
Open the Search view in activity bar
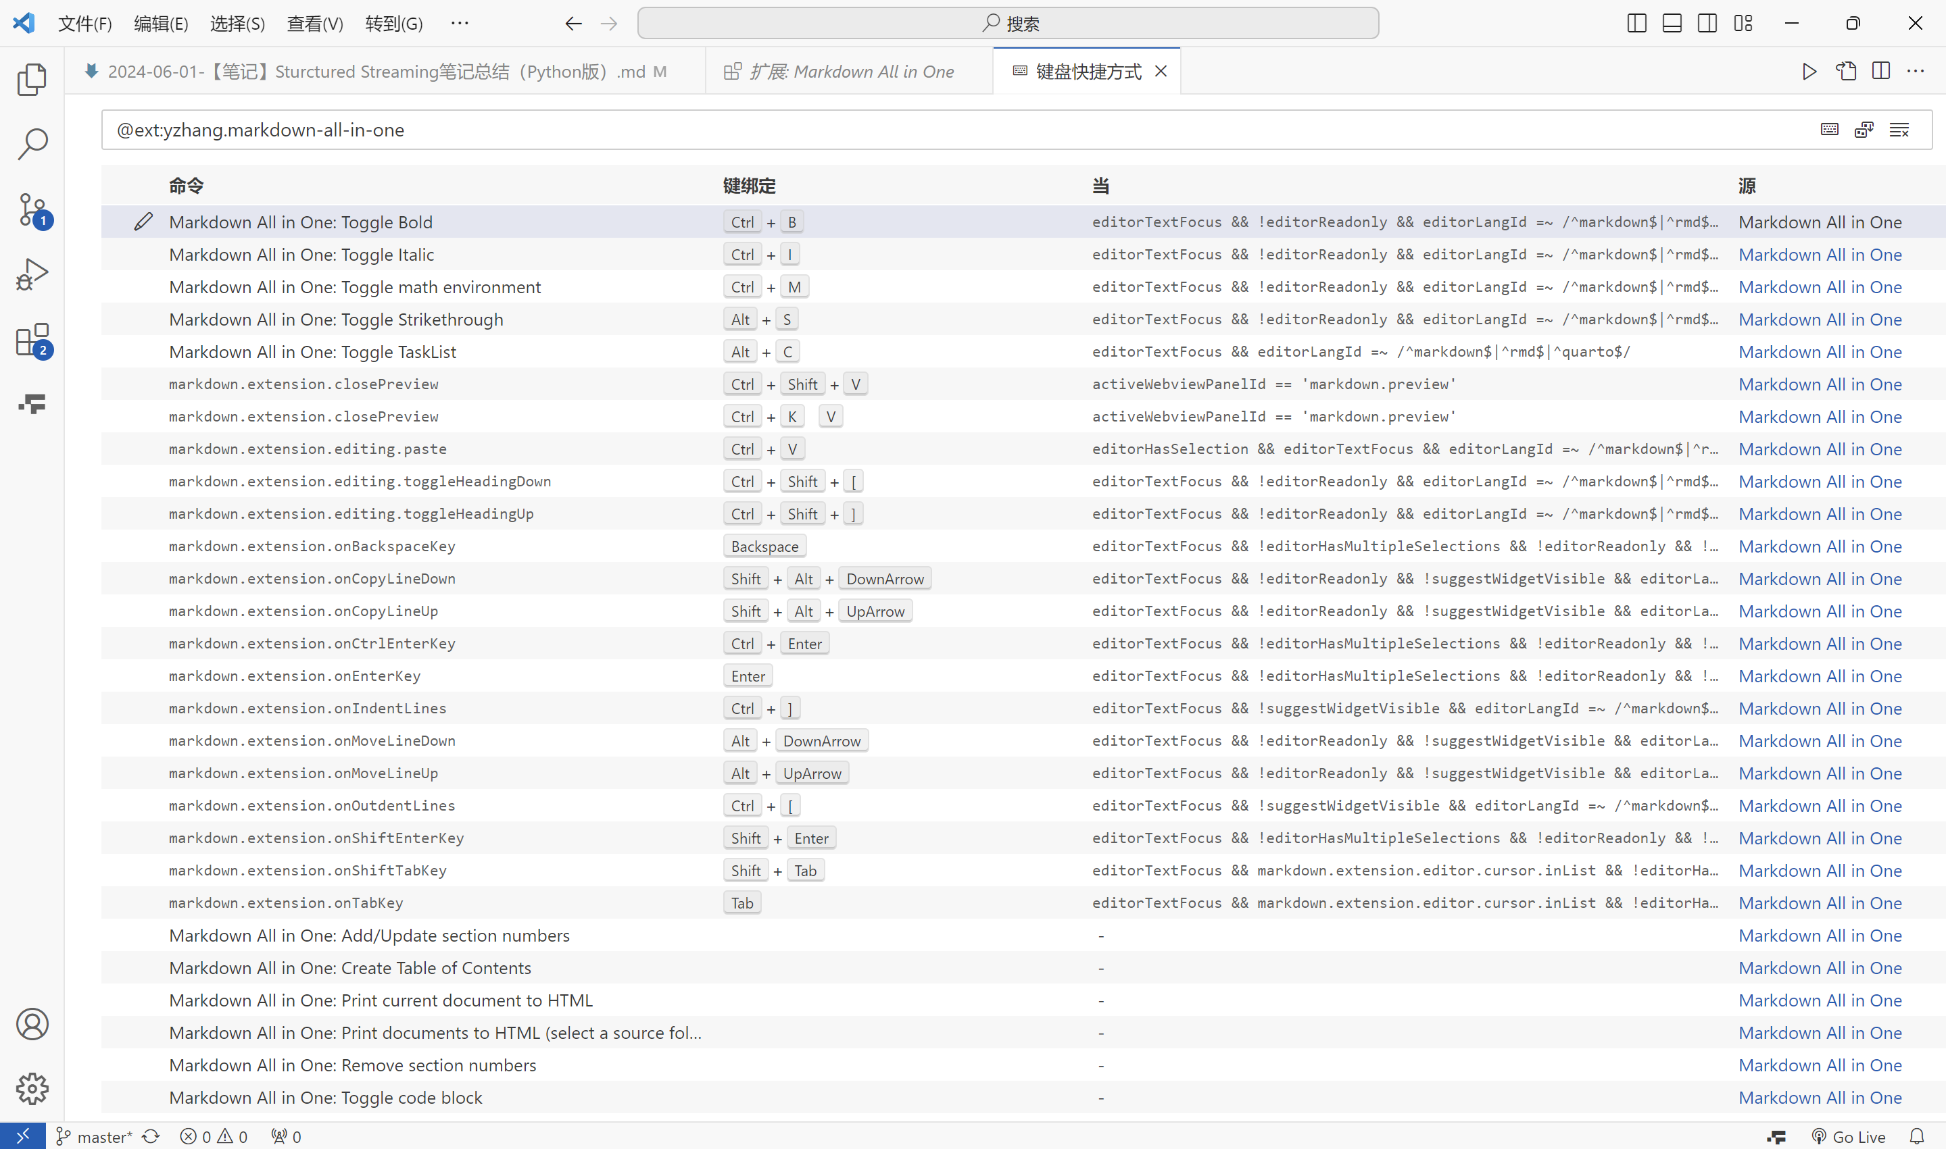coord(32,144)
